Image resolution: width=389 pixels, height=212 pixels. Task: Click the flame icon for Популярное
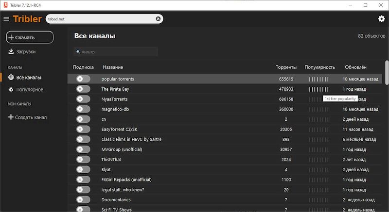coord(11,89)
